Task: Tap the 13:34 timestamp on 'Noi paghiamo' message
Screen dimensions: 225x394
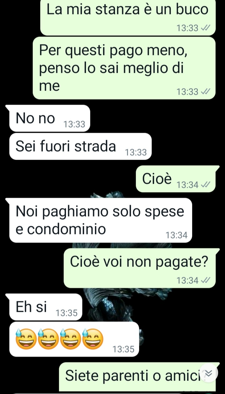Action: [177, 235]
